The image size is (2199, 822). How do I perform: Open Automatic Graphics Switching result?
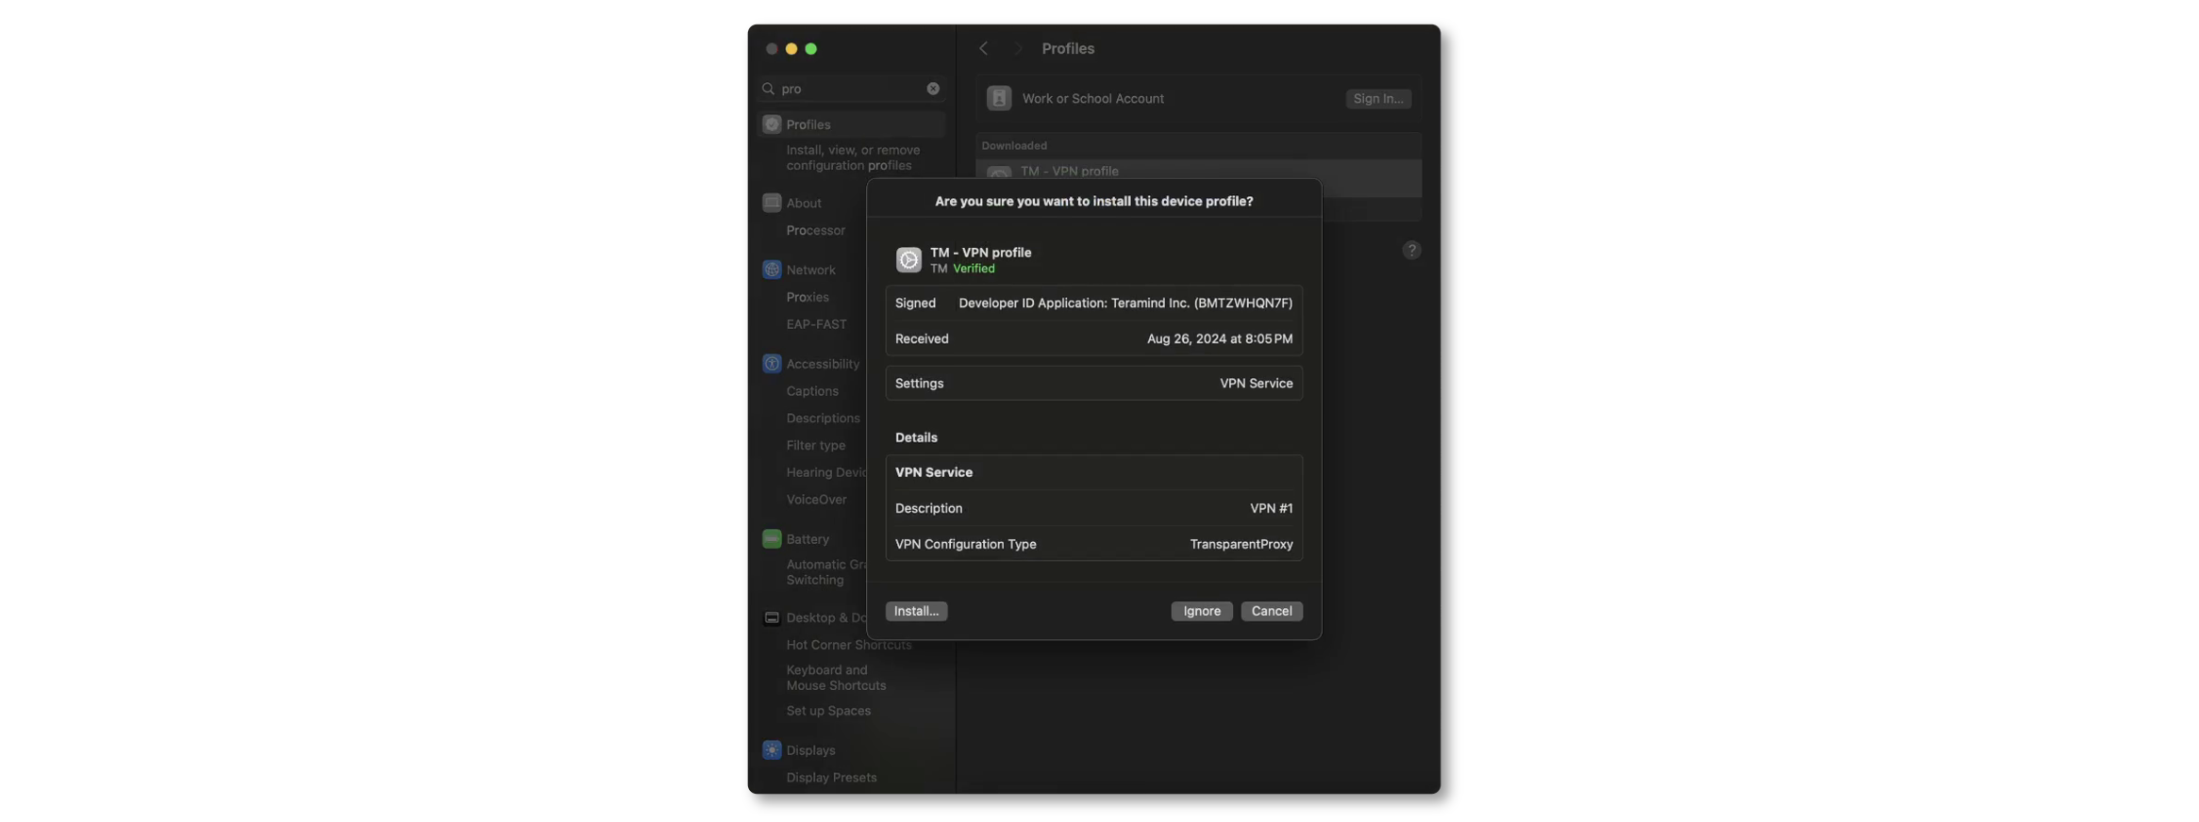coord(825,572)
